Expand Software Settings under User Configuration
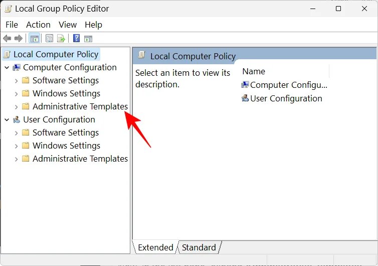 (x=16, y=133)
